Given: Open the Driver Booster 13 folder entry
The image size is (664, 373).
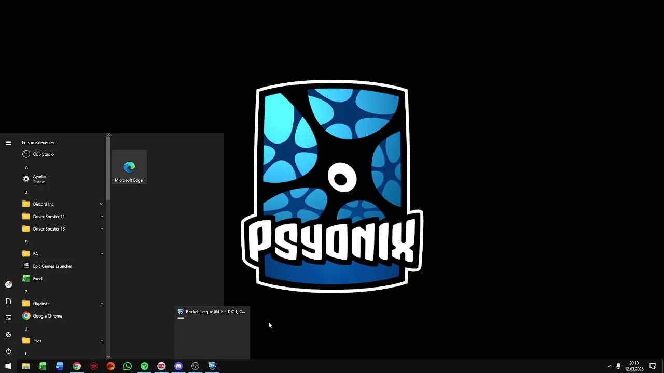Looking at the screenshot, I should coord(62,229).
